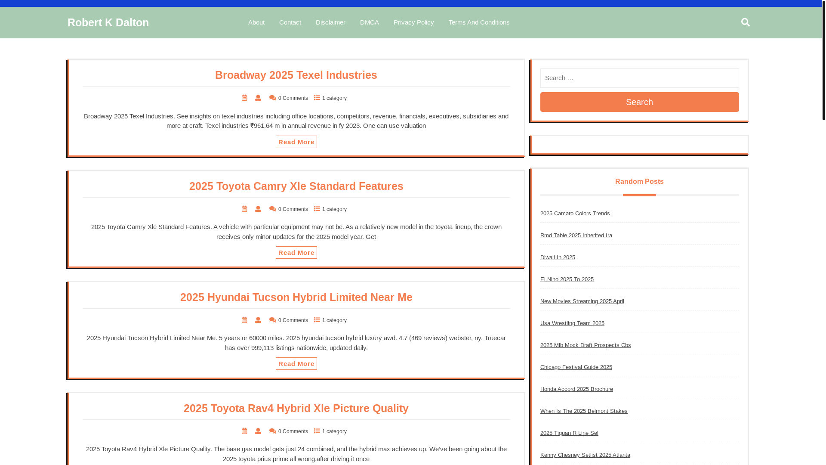The height and width of the screenshot is (465, 826).
Task: Click 1 category under Broadway 2025 Texel Industries
Action: click(334, 99)
